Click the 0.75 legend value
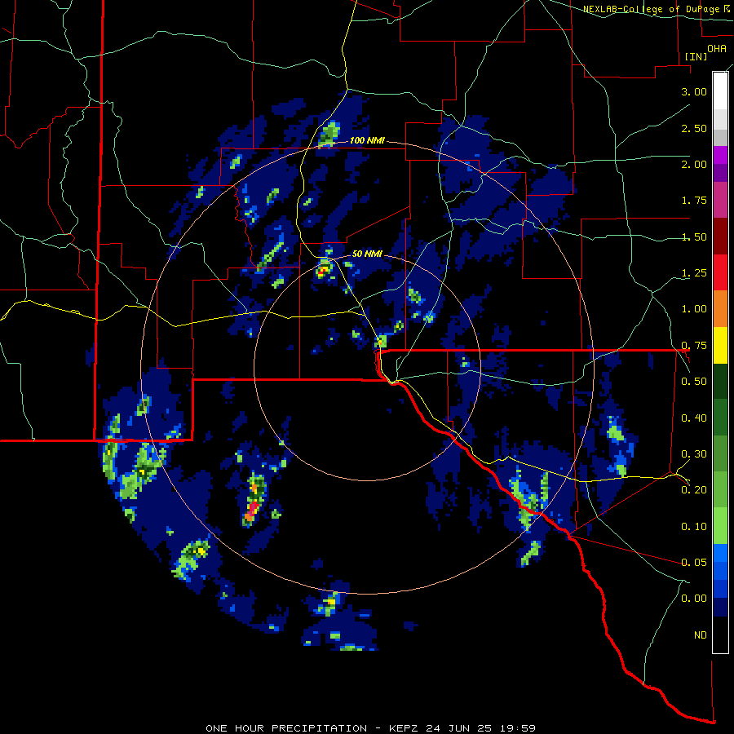This screenshot has height=734, width=734. 694,346
